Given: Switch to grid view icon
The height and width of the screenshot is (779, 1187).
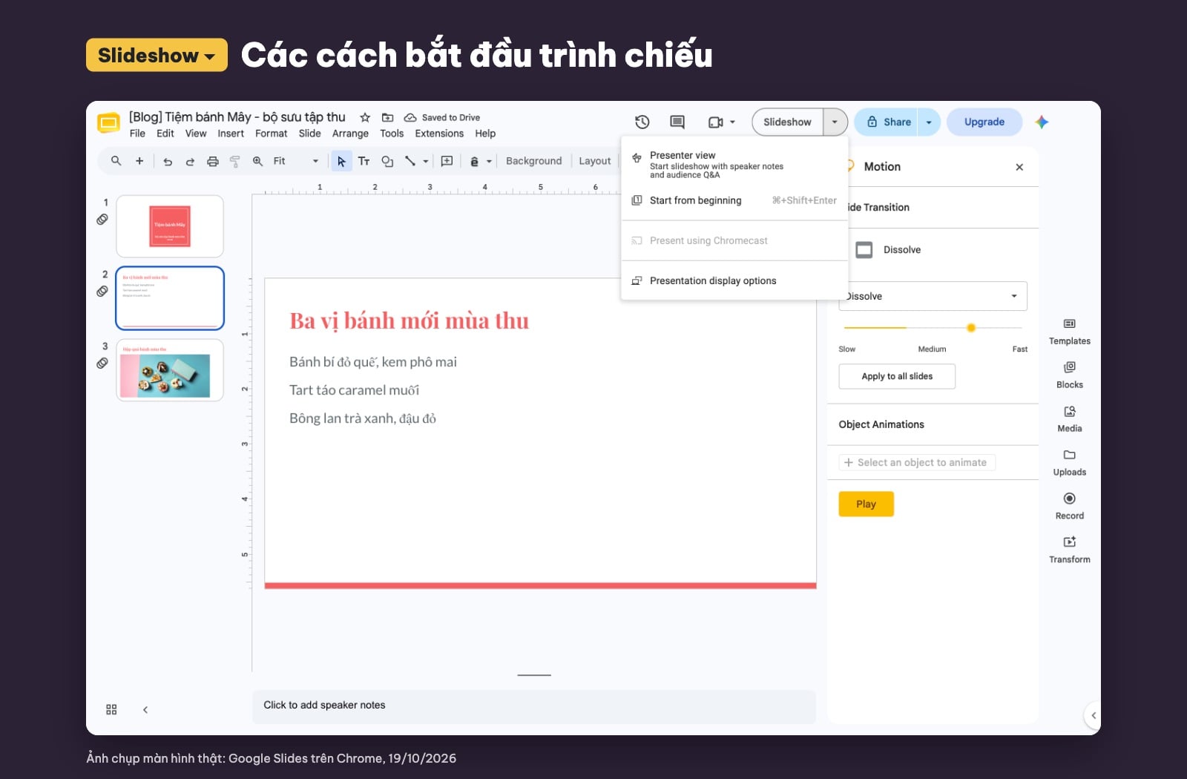Looking at the screenshot, I should tap(111, 710).
